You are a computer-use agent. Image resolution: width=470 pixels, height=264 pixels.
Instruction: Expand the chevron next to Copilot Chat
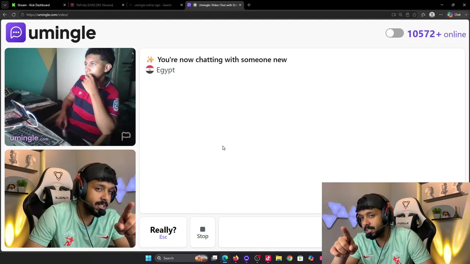point(466,15)
